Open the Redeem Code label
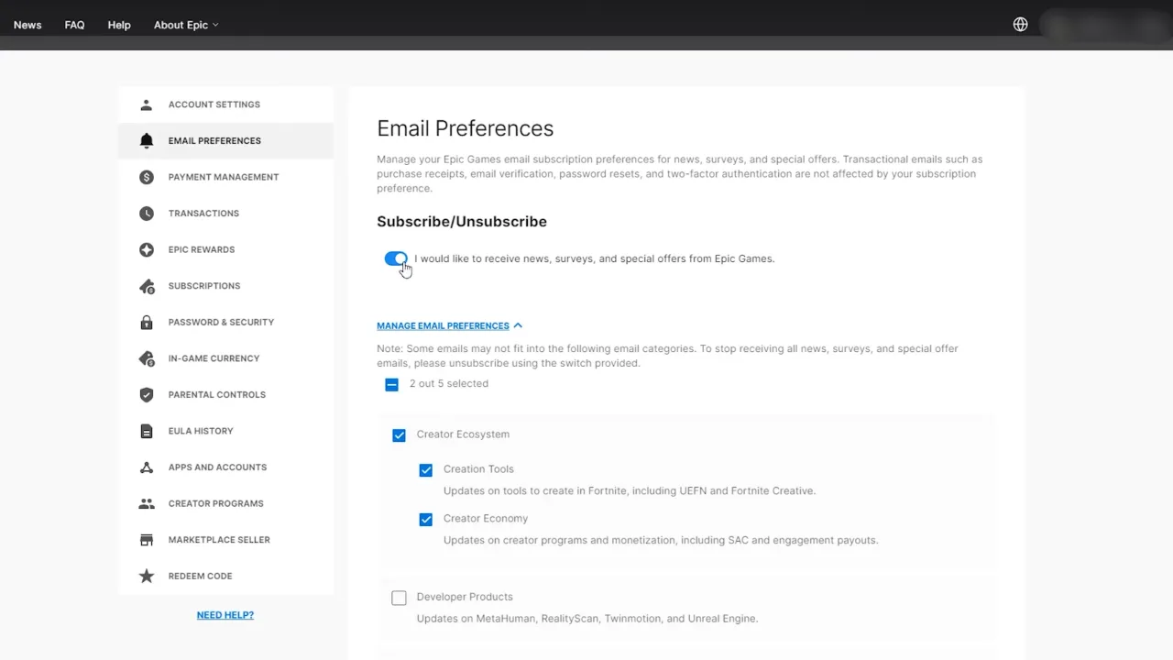This screenshot has width=1173, height=660. pos(200,576)
